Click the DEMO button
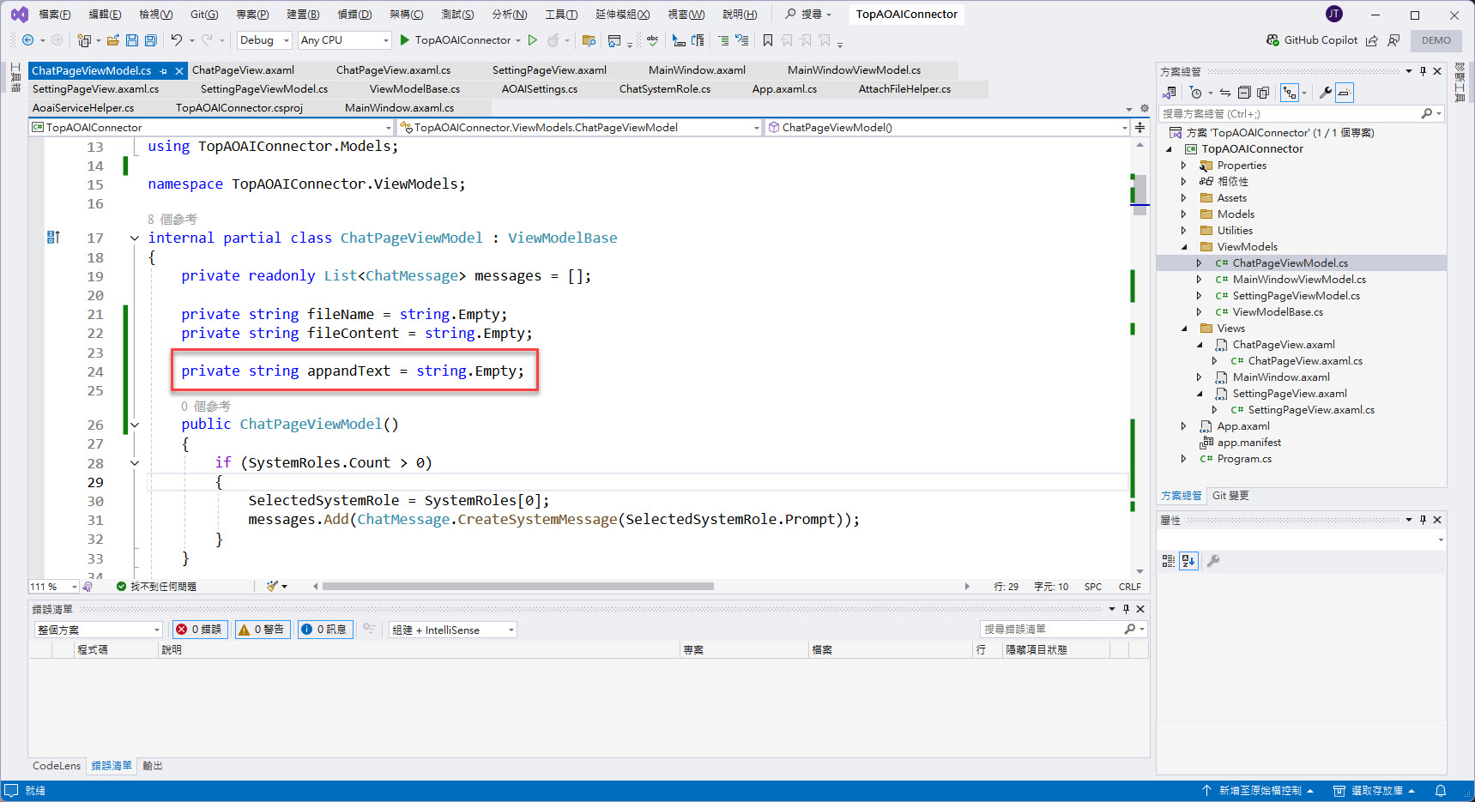 [x=1436, y=40]
